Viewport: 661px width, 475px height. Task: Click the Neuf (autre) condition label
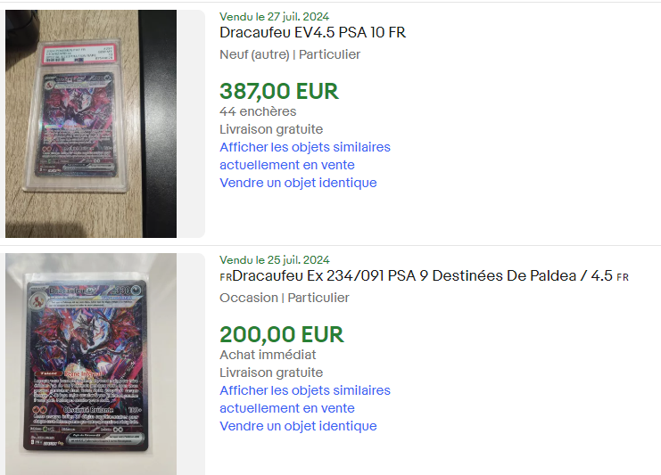tap(254, 54)
